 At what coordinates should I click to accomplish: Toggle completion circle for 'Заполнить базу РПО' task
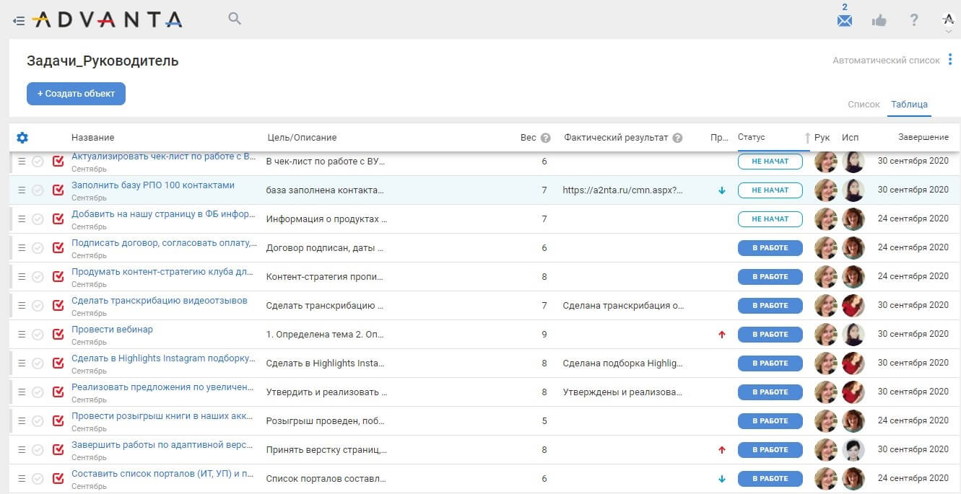[38, 190]
